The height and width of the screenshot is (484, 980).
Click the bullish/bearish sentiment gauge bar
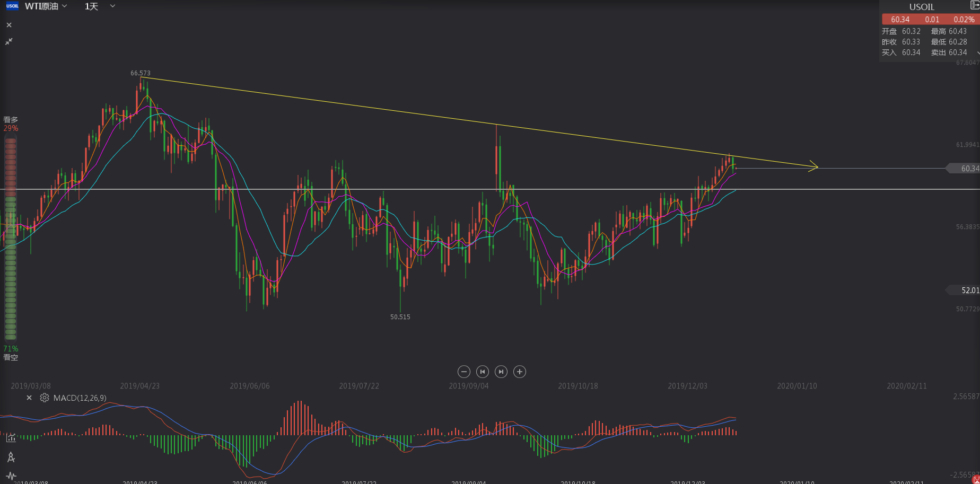pyautogui.click(x=10, y=239)
